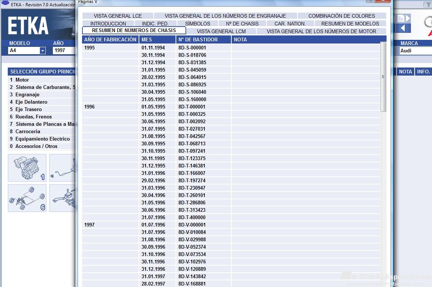Open the COMBINACIÓN DE COLORES tab
The image size is (432, 287).
(x=341, y=16)
